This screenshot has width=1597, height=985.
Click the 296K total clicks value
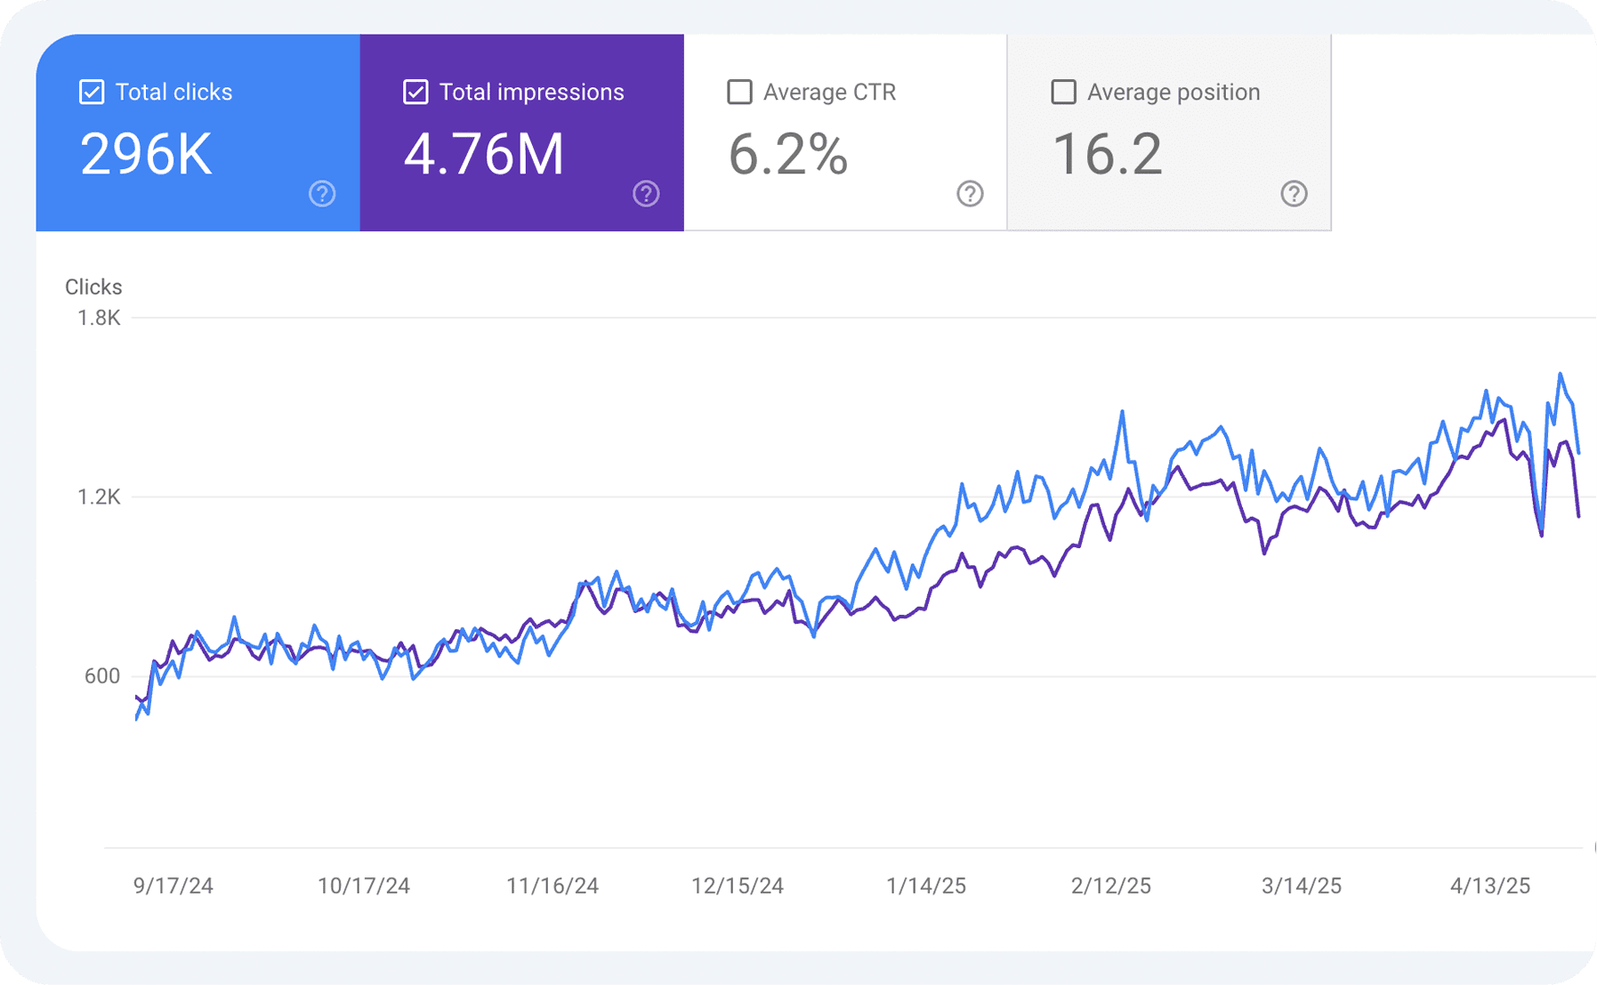[144, 153]
